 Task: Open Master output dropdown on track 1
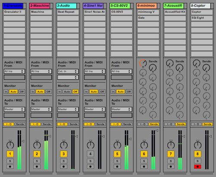(14, 109)
